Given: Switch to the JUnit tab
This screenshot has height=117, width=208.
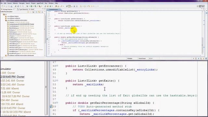Looking at the screenshot, I should click(x=32, y=9).
